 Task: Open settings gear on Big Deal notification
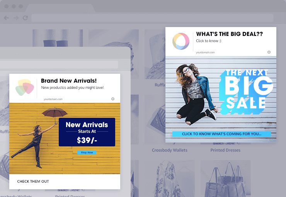pyautogui.click(x=269, y=52)
